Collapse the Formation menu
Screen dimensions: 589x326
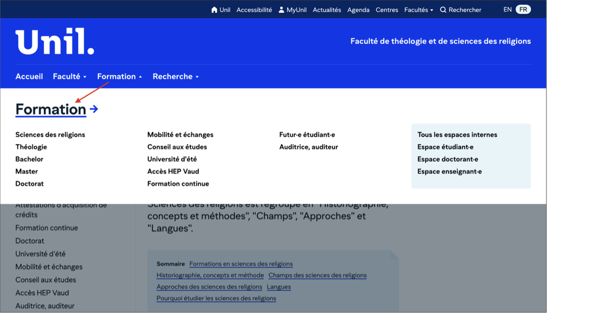pos(120,76)
